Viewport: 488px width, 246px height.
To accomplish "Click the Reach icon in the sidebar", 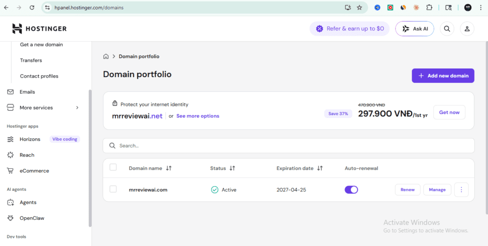I will (10, 155).
